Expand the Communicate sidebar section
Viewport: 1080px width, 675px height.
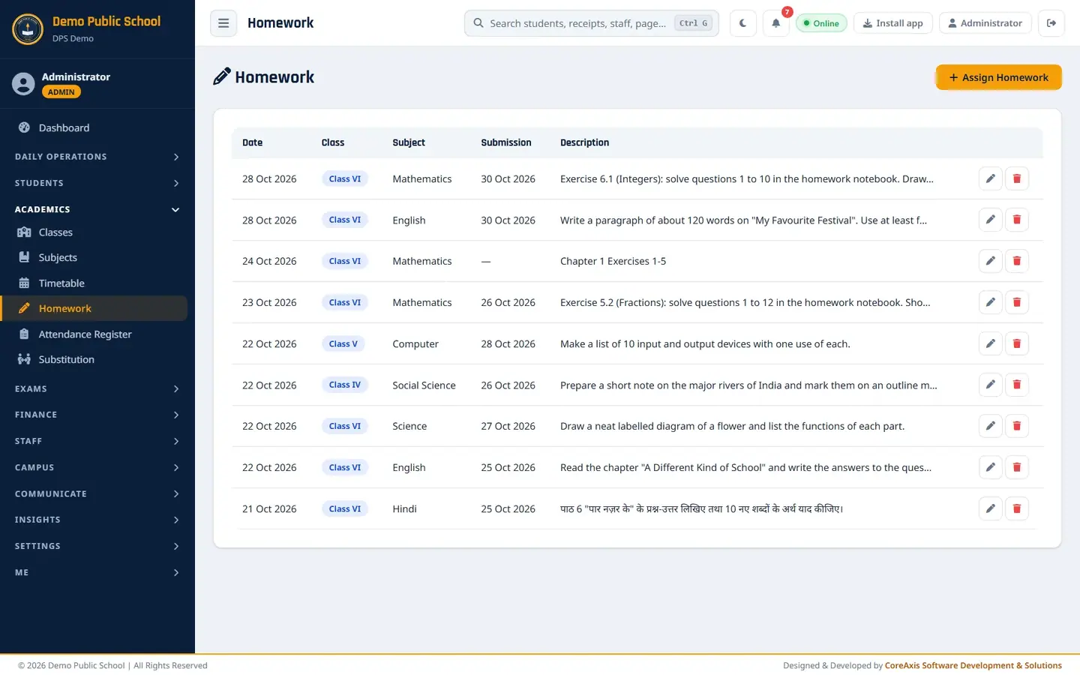click(97, 493)
